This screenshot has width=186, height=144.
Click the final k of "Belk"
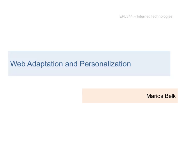tap(174, 96)
